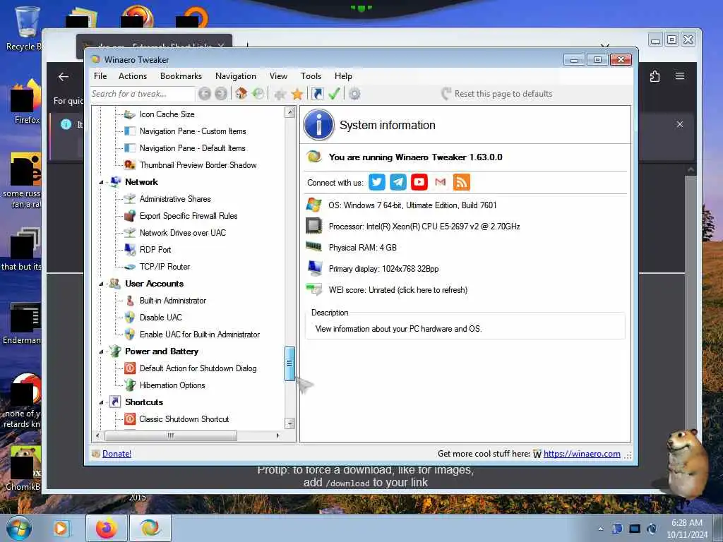
Task: Open the Windows Start orb
Action: point(19,528)
